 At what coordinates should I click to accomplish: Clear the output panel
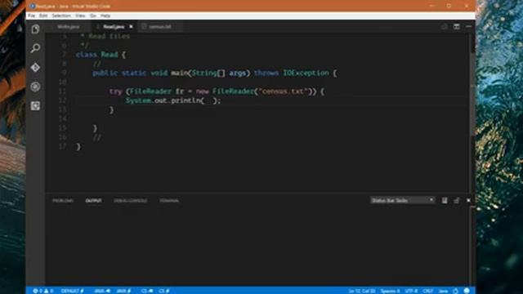[x=445, y=200]
